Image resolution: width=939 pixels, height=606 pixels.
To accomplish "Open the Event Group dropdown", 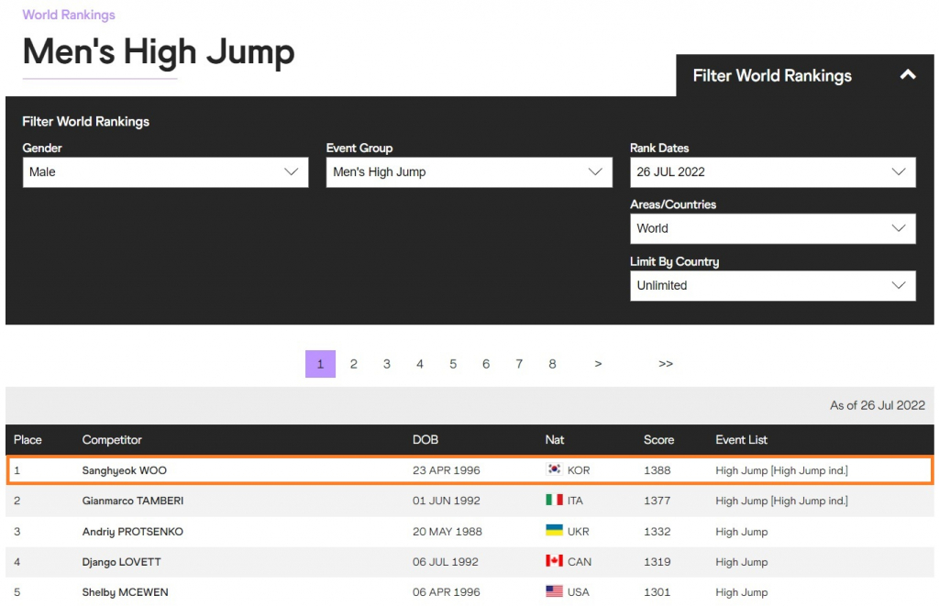I will [469, 172].
